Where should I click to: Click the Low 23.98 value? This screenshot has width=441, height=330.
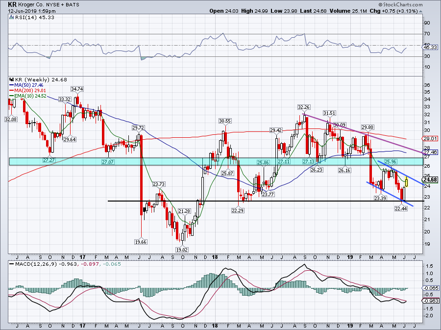pyautogui.click(x=284, y=11)
